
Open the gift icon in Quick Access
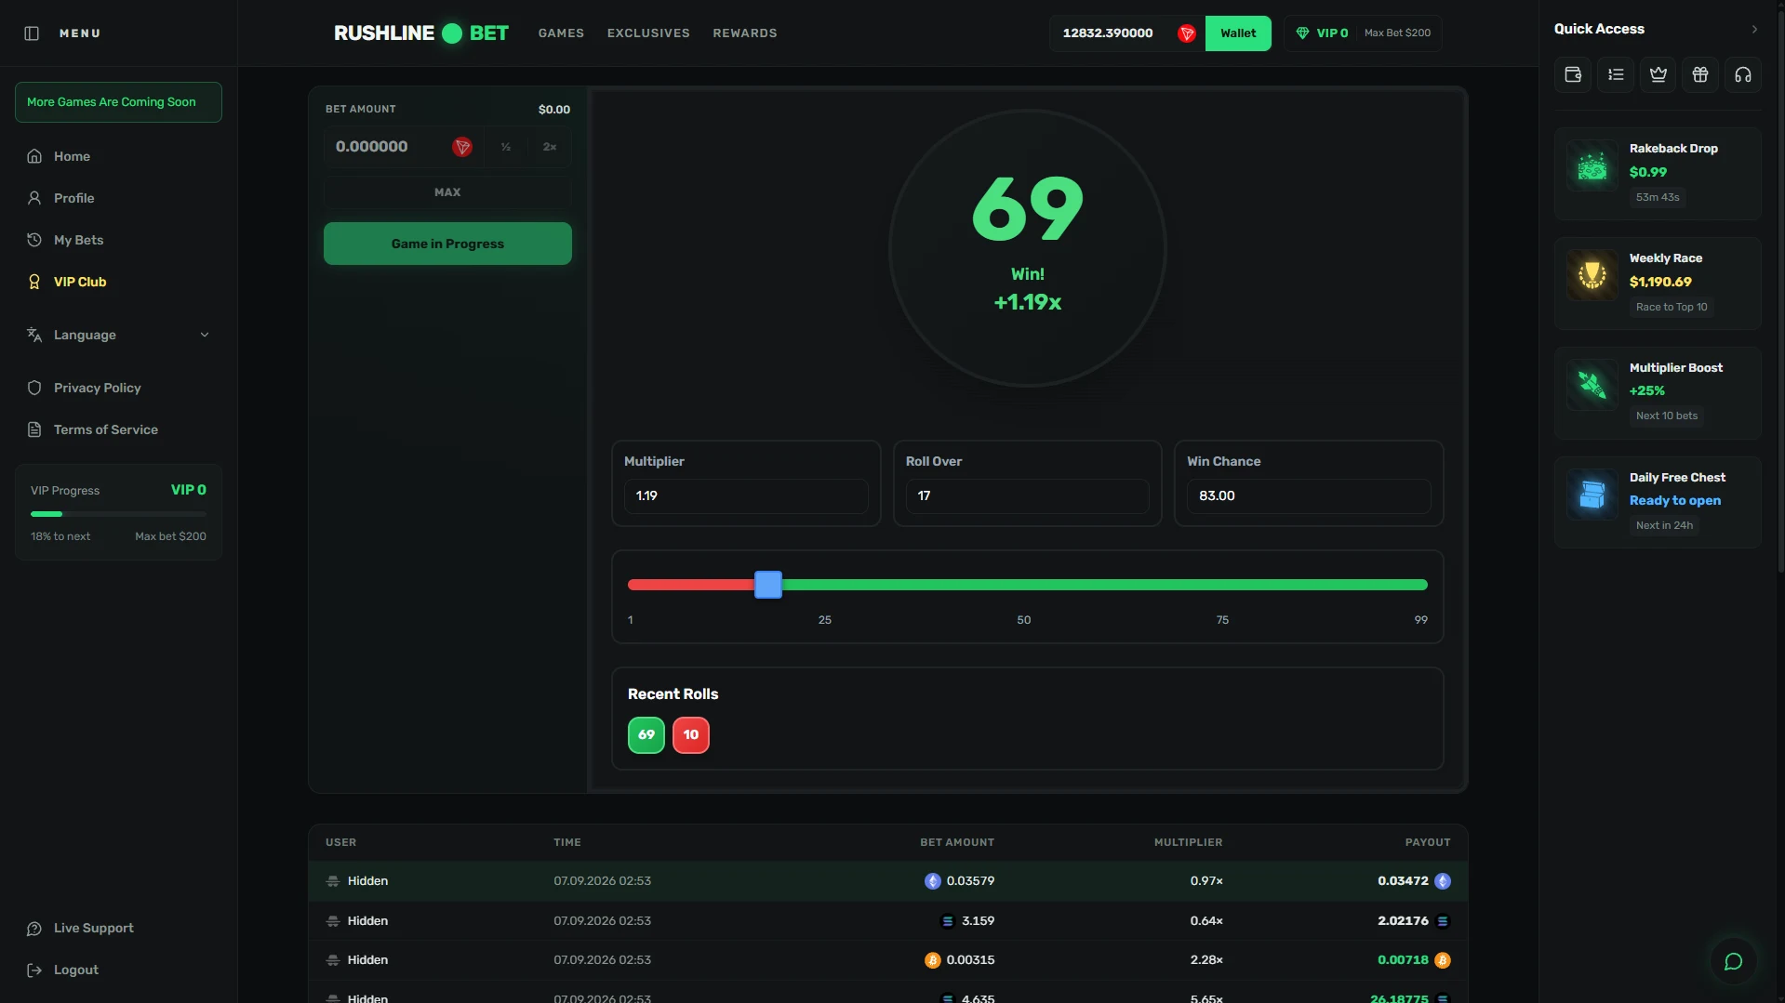click(1700, 74)
